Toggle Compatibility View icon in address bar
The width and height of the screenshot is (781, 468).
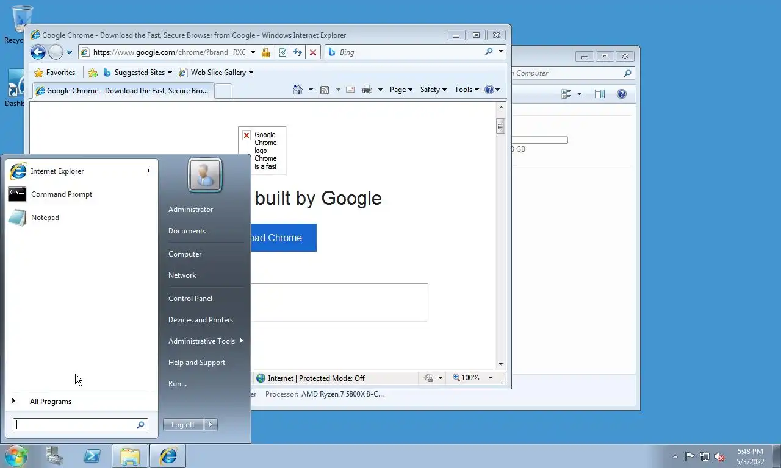[x=283, y=52]
